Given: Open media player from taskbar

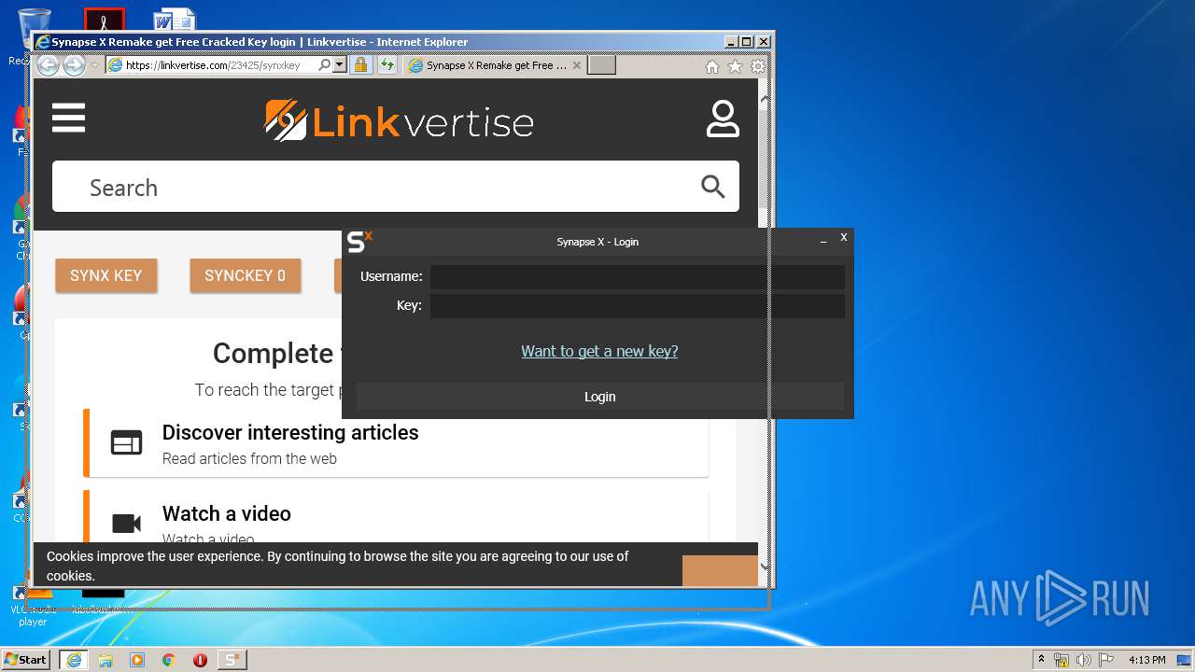Looking at the screenshot, I should [x=137, y=660].
